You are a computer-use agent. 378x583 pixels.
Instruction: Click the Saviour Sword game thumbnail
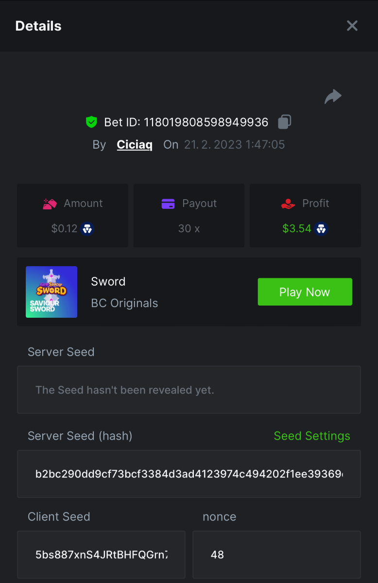[x=52, y=292]
